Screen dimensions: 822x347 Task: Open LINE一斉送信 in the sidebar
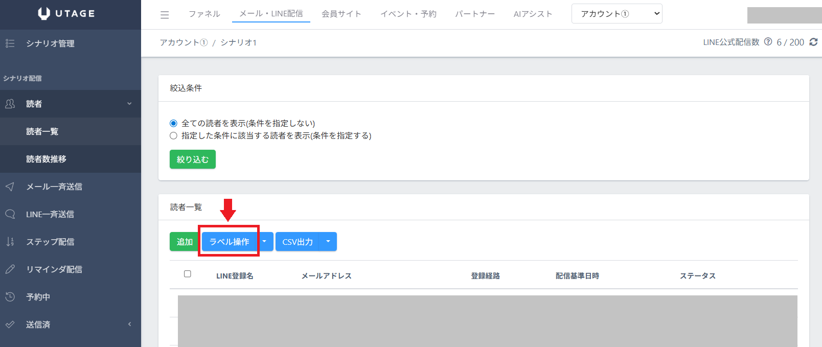[x=50, y=214]
